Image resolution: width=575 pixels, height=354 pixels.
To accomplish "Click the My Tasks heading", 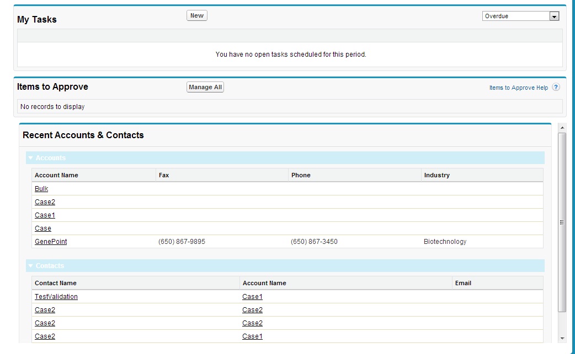I will (37, 19).
